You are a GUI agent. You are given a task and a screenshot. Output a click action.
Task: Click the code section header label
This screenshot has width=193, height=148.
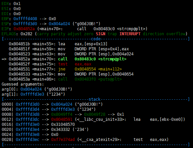click(96, 39)
